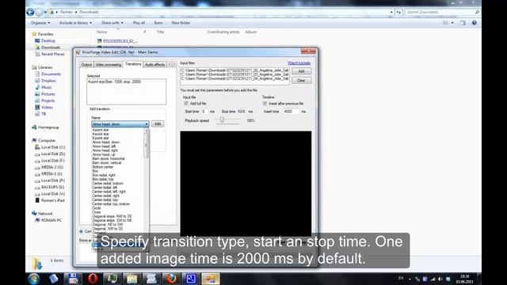Click the Local Disk (C:) drive icon
Screen dimensions: 507x285
pyautogui.click(x=37, y=147)
